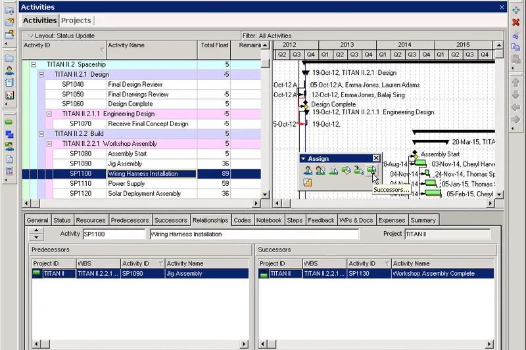This screenshot has height=350, width=526.
Task: Click the Reports notebook icon in sidebar
Action: point(9,83)
